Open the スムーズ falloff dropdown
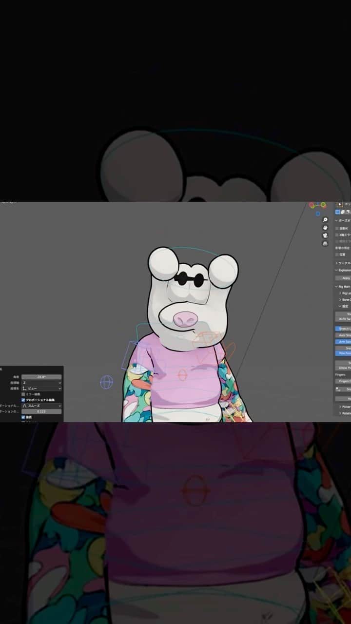 (41, 406)
